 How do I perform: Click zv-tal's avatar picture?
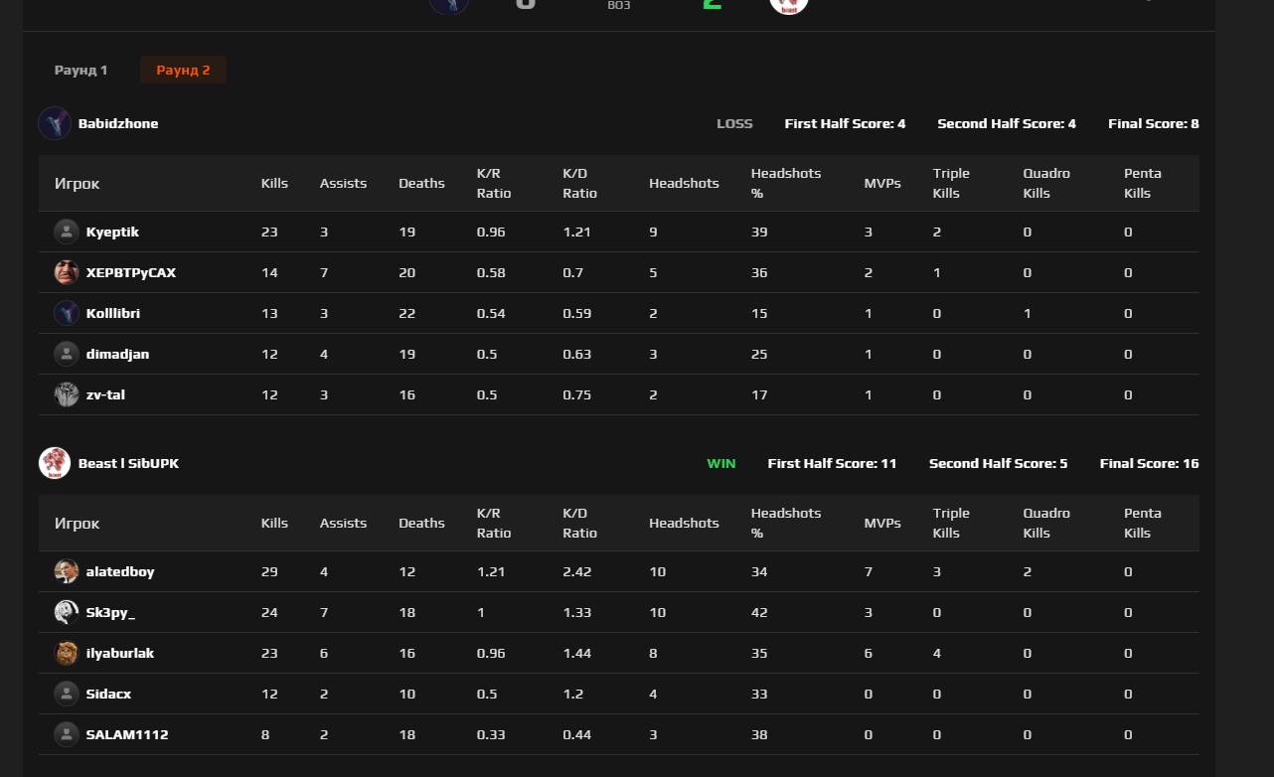[67, 394]
